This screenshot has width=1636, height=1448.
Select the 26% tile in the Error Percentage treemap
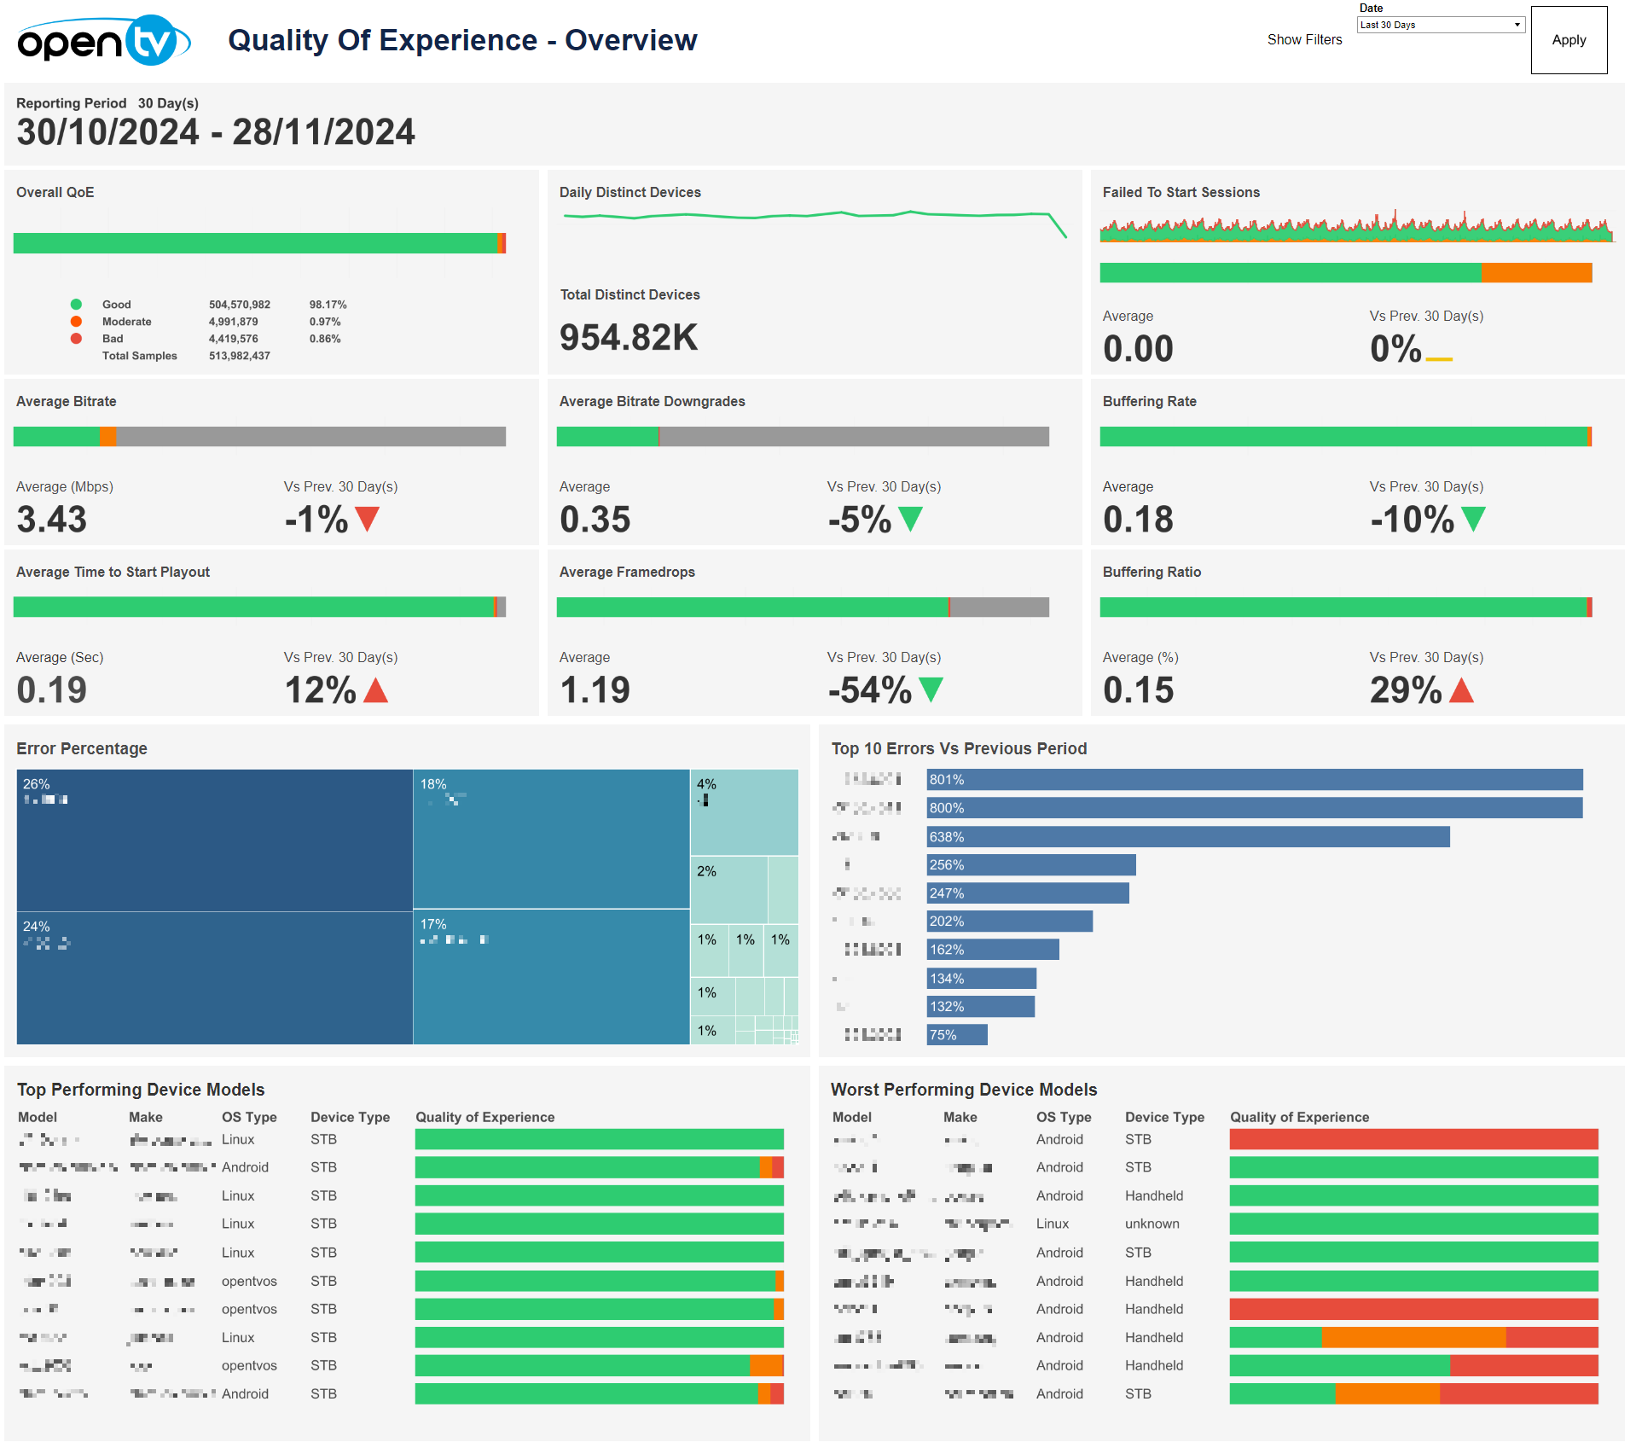[x=214, y=840]
